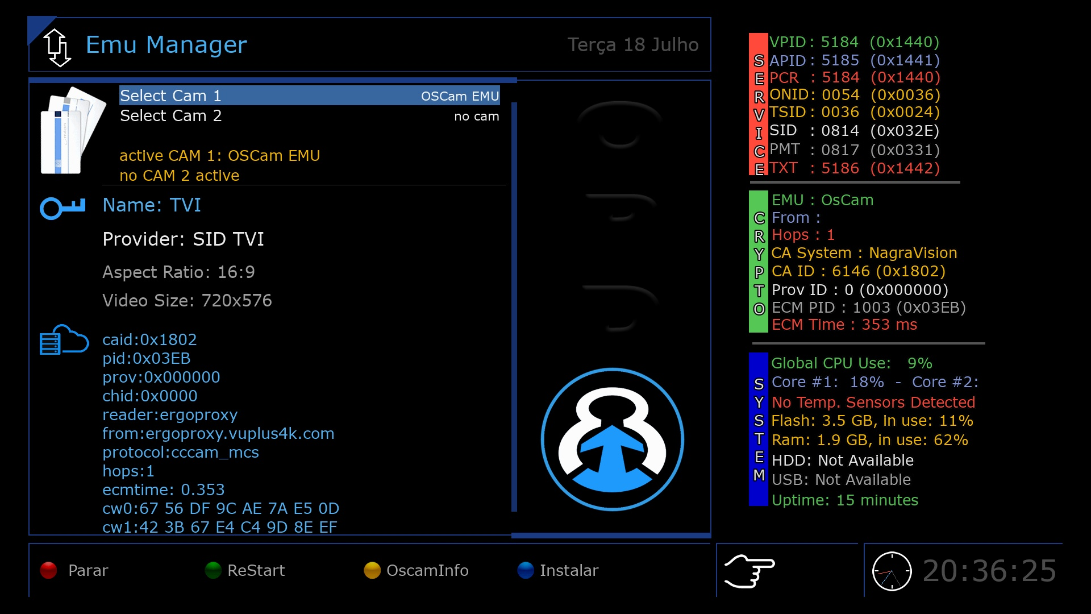Click the digital time 20:36:25

pos(989,571)
